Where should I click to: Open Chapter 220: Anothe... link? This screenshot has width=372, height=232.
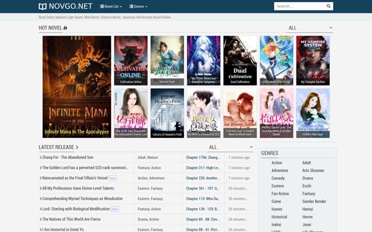pos(203,178)
